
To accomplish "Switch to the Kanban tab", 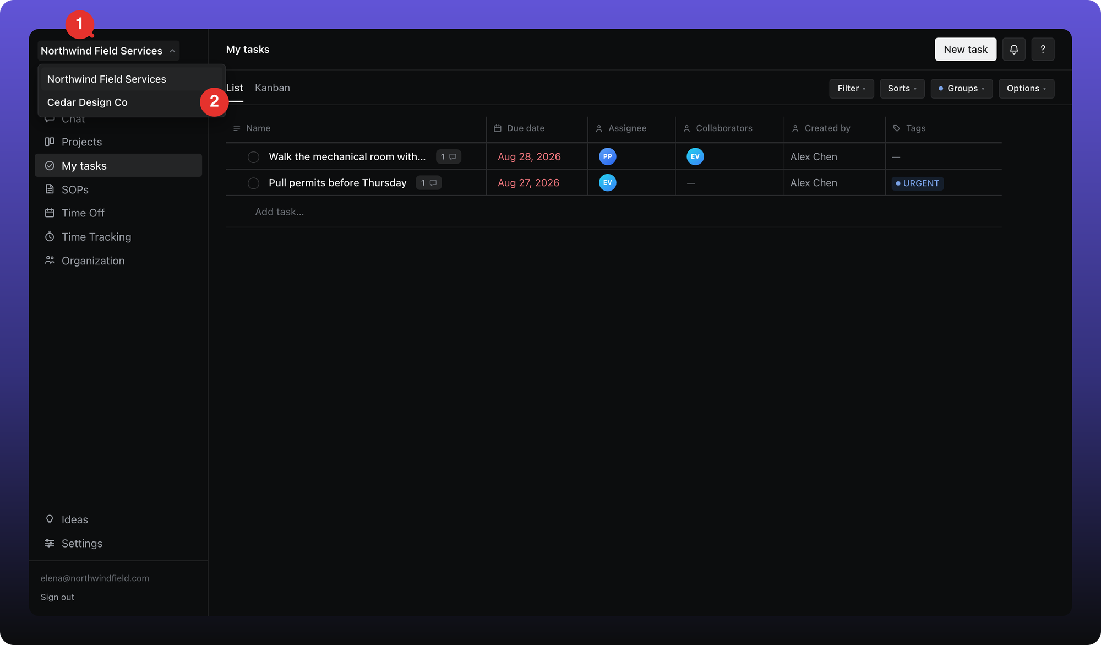I will coord(272,88).
